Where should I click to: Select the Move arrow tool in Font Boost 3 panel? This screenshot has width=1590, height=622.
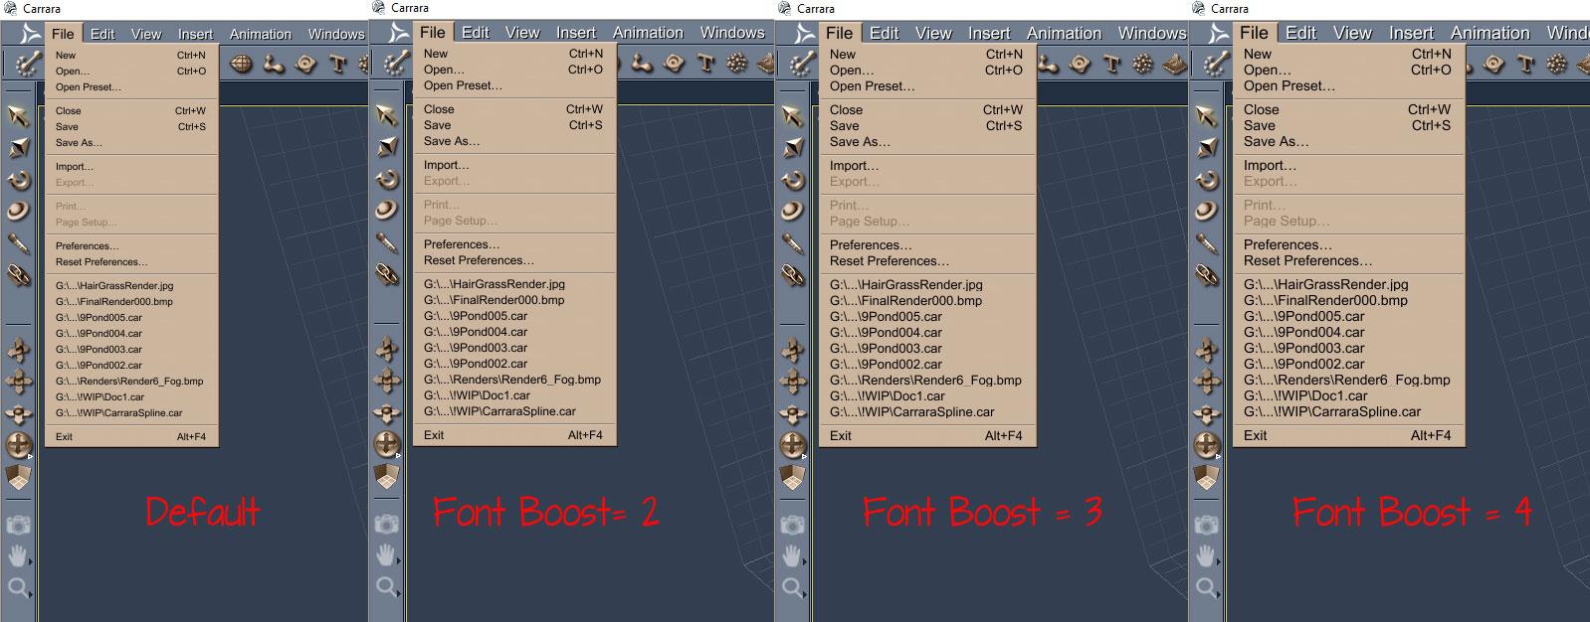point(793,116)
